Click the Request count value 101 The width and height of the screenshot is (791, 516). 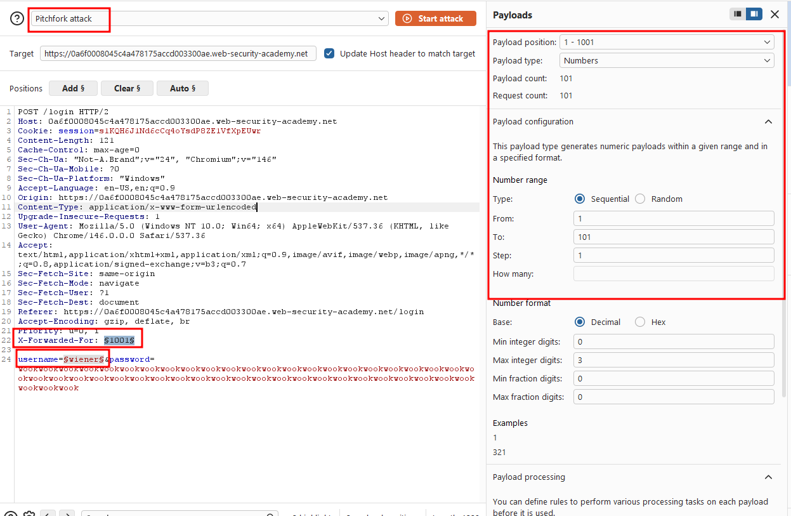[x=566, y=96]
